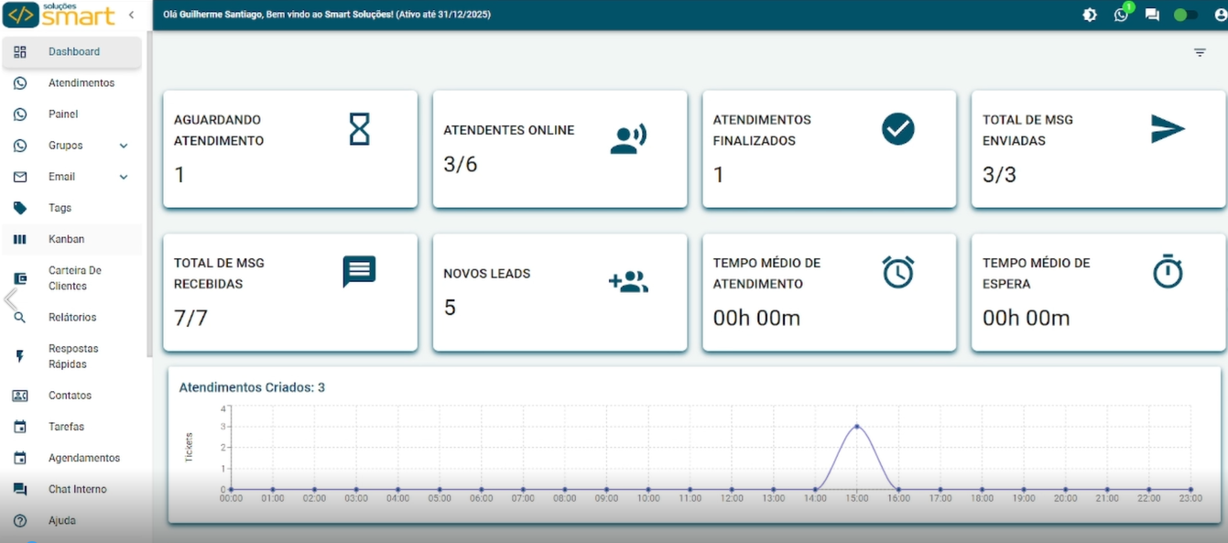Click the hourglass icon on Aguardando card

pyautogui.click(x=360, y=129)
